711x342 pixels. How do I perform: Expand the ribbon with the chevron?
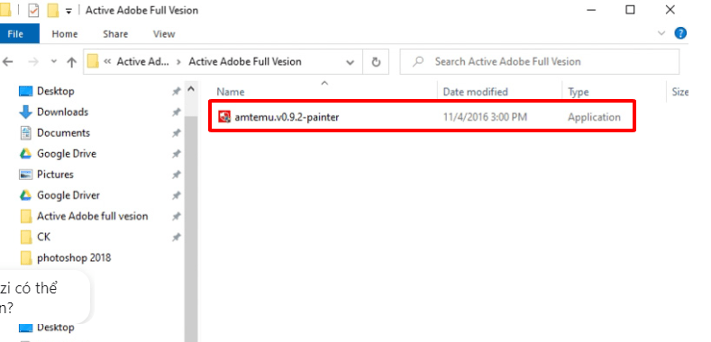(x=661, y=33)
